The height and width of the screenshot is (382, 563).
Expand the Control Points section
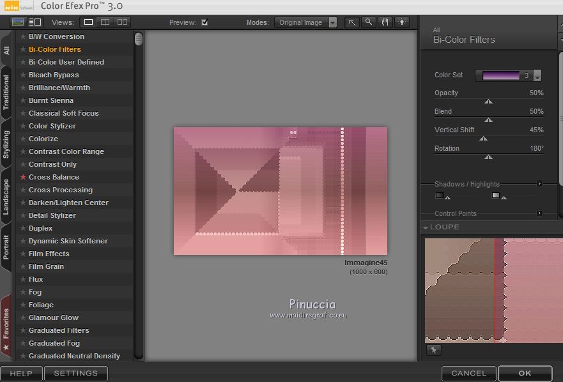pyautogui.click(x=539, y=213)
